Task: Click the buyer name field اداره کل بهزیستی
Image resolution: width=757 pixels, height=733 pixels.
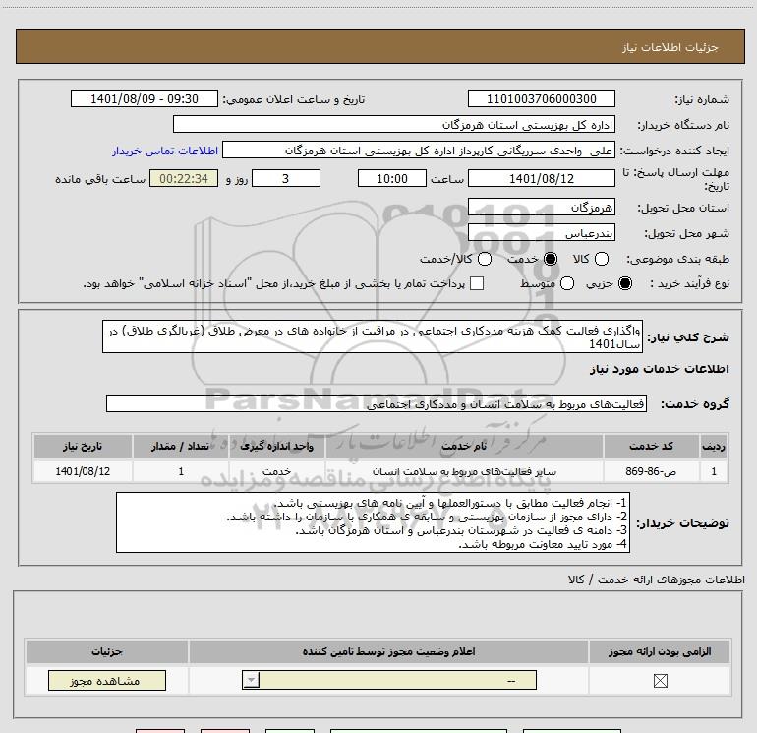Action: coord(394,125)
